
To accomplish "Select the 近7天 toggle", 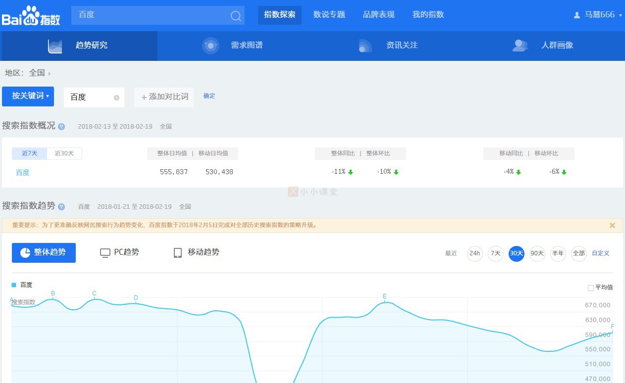I will [30, 153].
